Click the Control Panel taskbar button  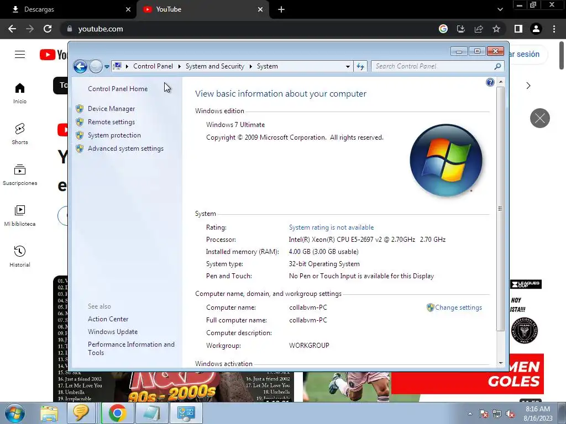[186, 413]
